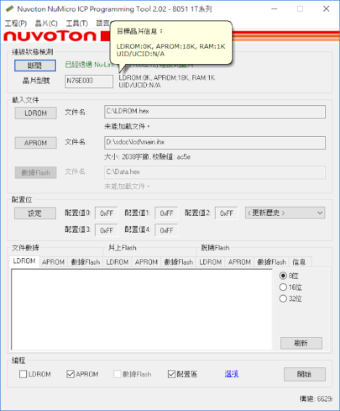Click the 配置值4 0xFF value box
This screenshot has width=340, height=411.
click(x=166, y=230)
